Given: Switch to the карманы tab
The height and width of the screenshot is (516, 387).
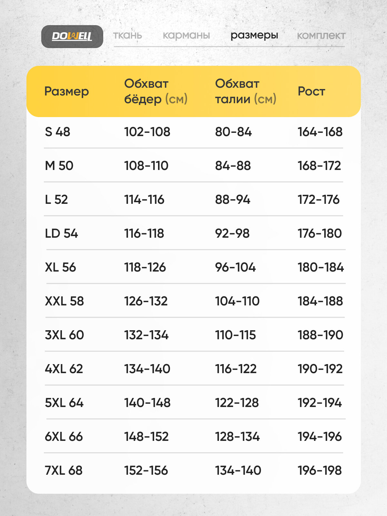Looking at the screenshot, I should tap(186, 35).
